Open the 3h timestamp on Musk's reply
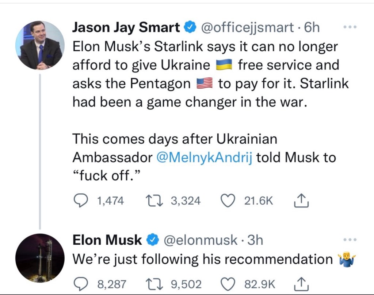 255,240
